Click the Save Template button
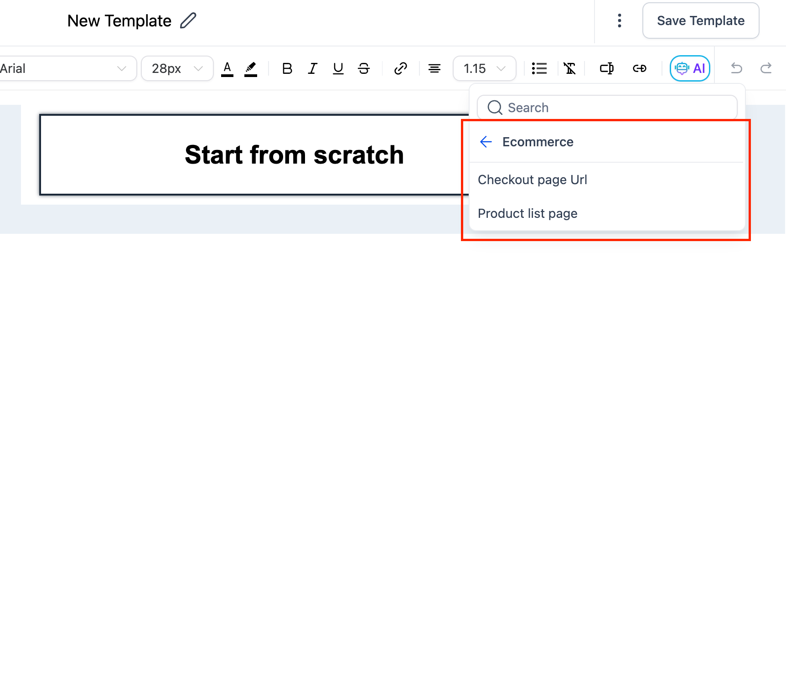The height and width of the screenshot is (690, 786). click(700, 21)
